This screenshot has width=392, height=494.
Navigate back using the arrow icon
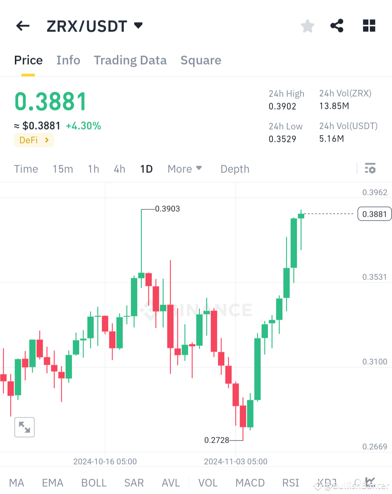click(x=23, y=25)
